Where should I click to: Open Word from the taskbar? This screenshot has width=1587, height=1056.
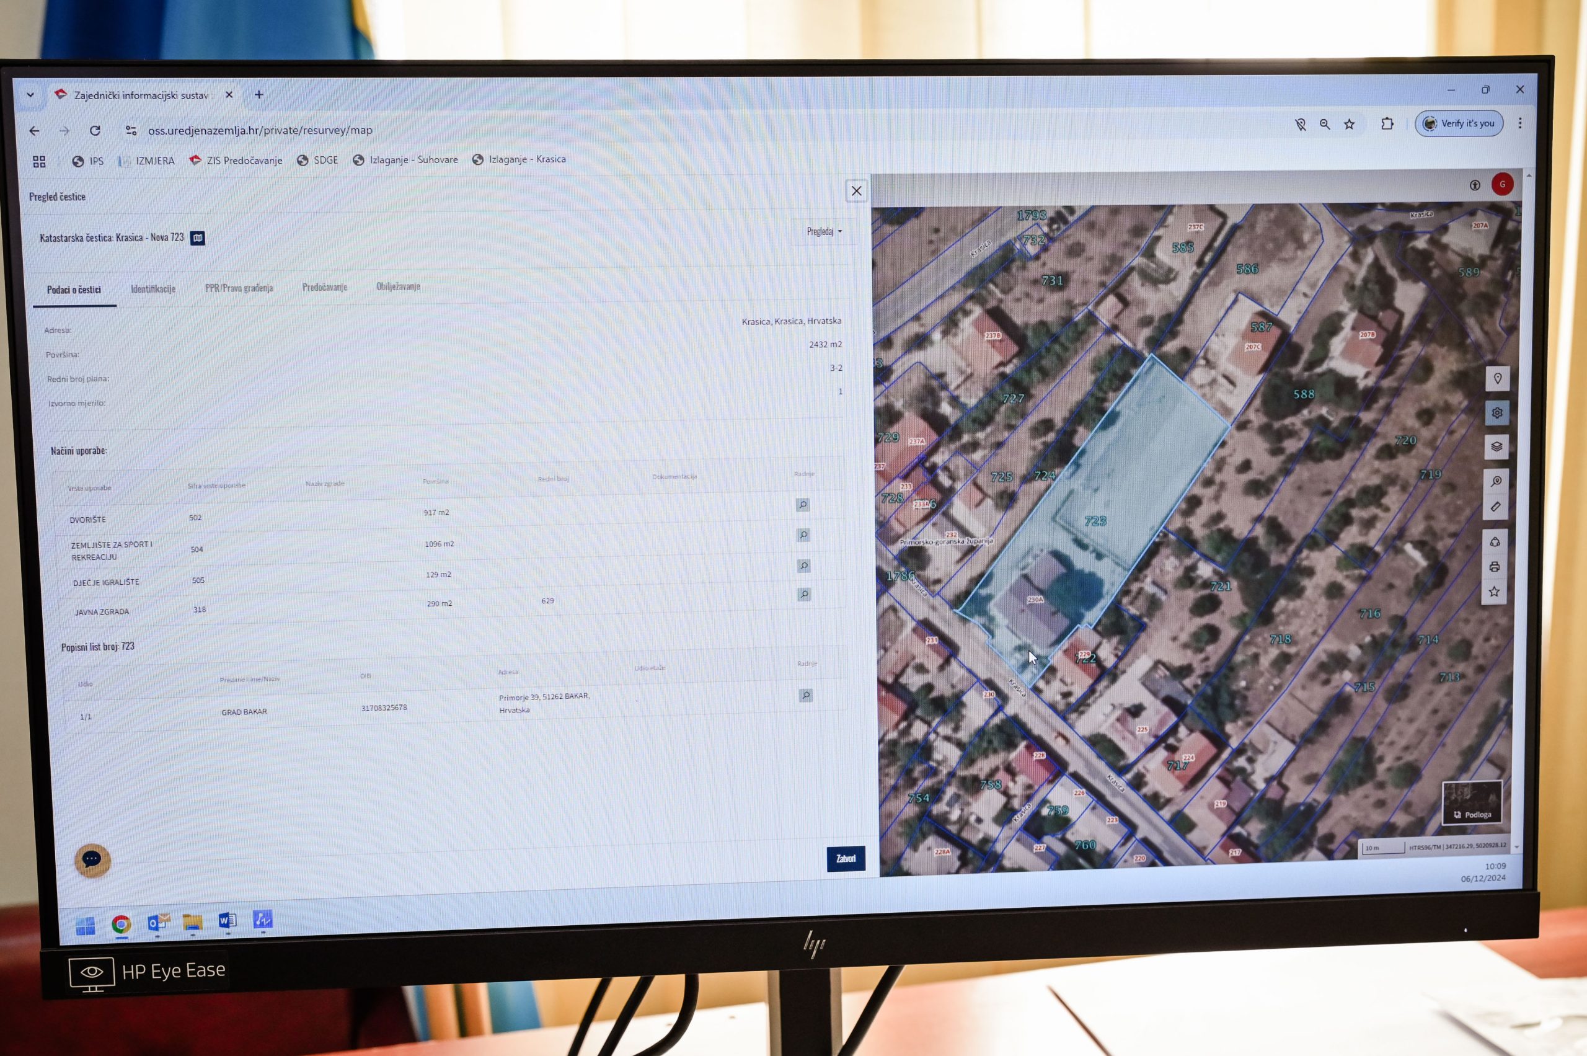[227, 920]
